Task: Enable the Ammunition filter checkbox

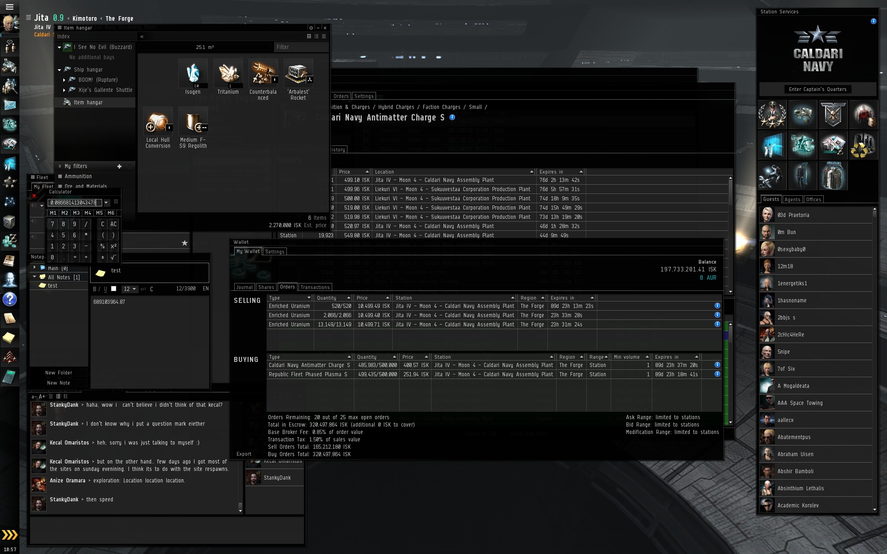Action: tap(60, 176)
